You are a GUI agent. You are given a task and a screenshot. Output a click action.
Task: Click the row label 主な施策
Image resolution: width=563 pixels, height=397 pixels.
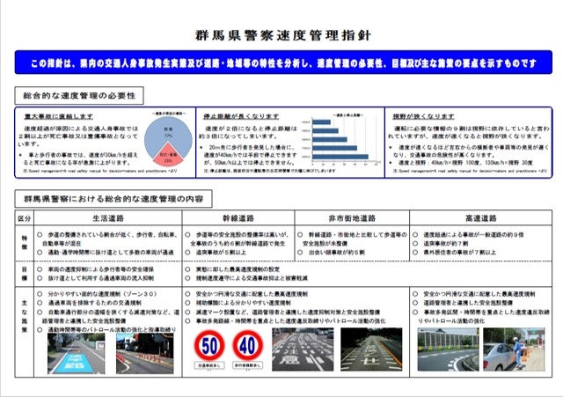(25, 316)
